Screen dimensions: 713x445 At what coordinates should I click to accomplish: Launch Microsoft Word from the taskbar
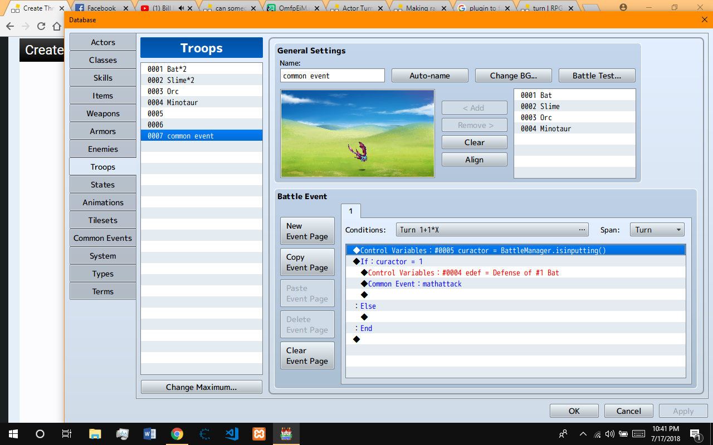coord(149,434)
